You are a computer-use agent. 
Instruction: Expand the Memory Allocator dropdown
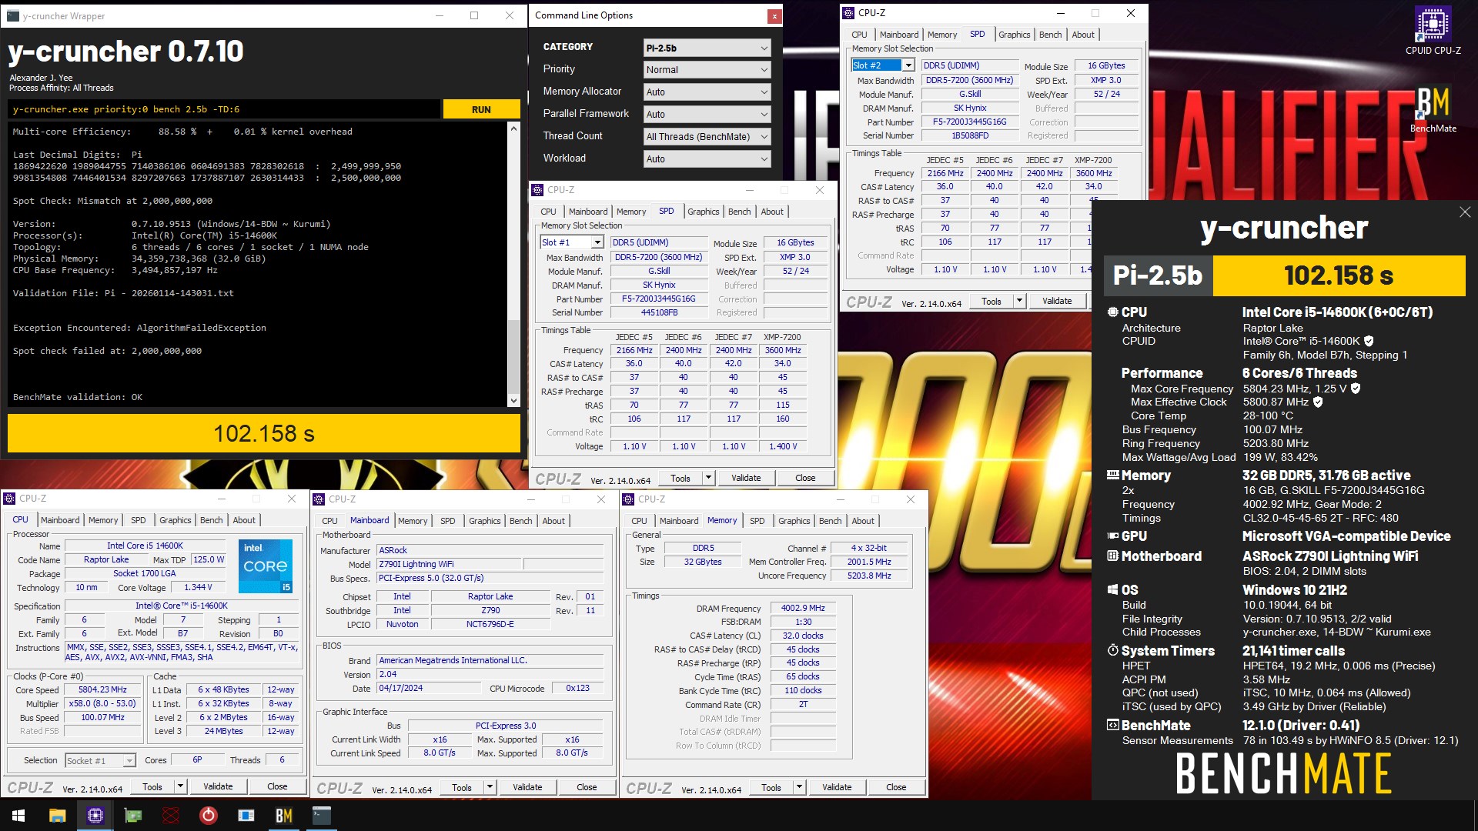[707, 92]
